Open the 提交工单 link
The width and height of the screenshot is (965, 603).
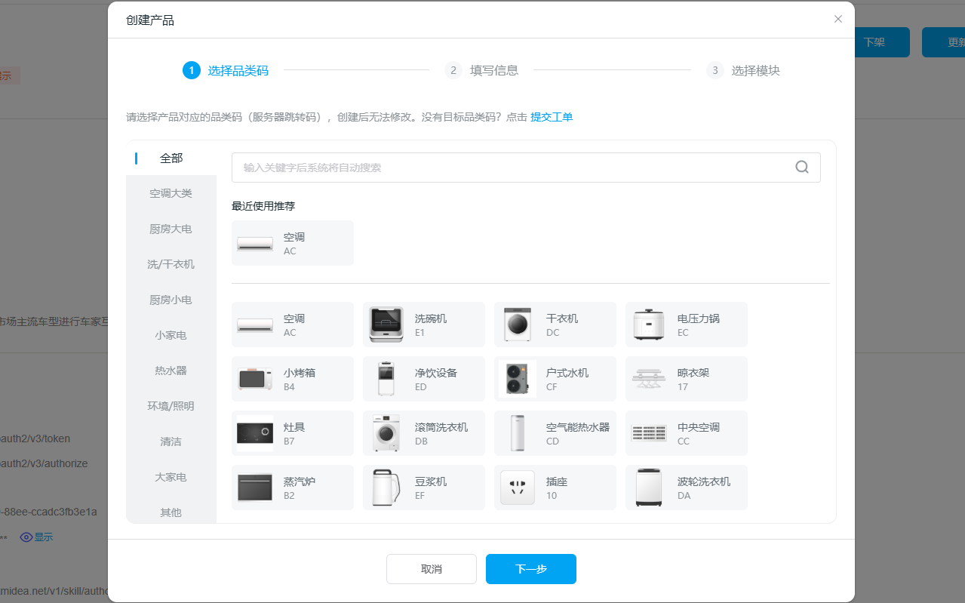(x=552, y=117)
